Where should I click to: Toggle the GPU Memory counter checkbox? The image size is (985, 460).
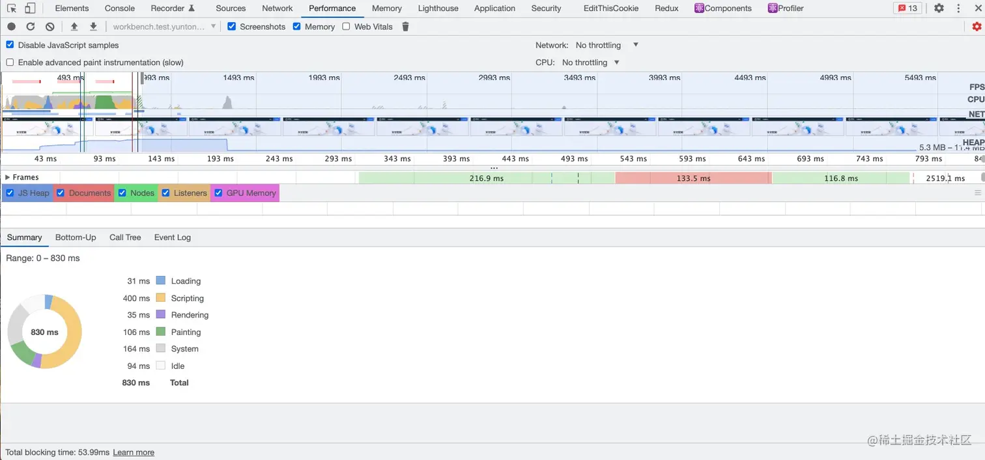(218, 193)
